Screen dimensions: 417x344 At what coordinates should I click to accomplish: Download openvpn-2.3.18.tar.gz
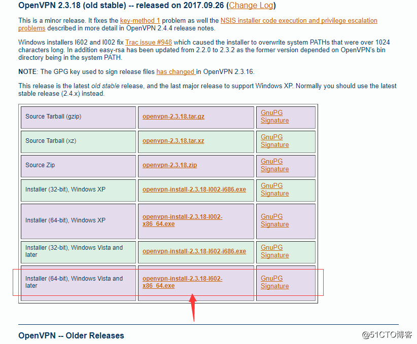[x=173, y=117]
